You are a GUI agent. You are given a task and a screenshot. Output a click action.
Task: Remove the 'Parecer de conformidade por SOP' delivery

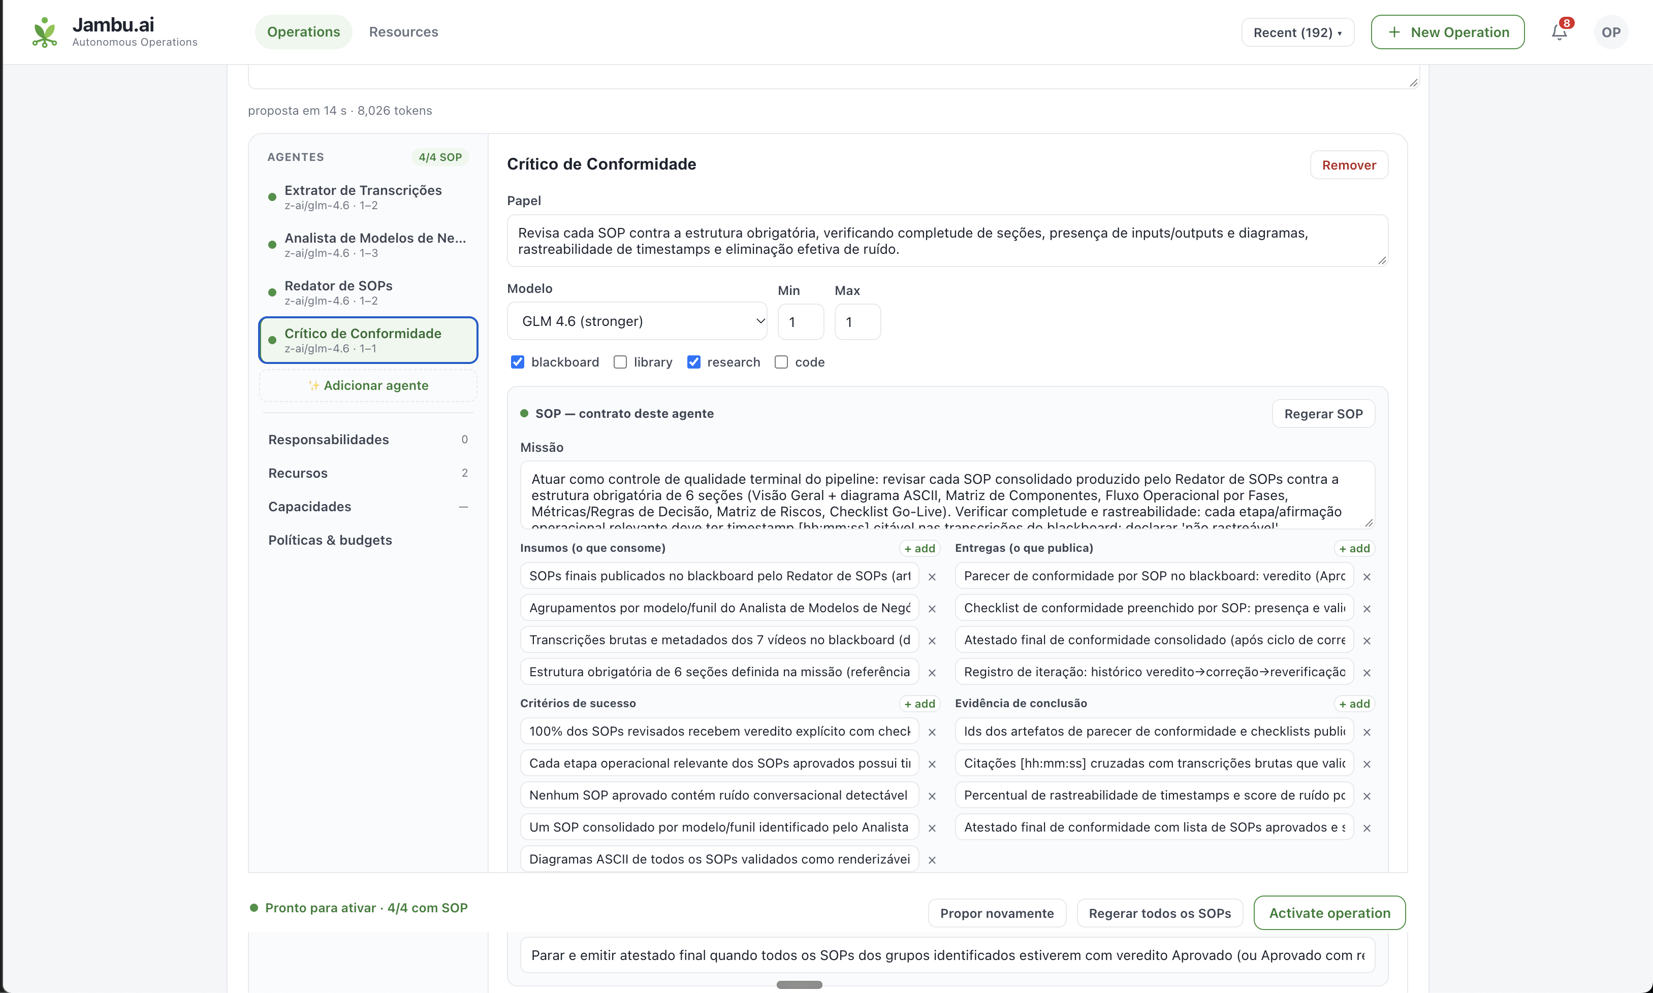[x=1367, y=577]
